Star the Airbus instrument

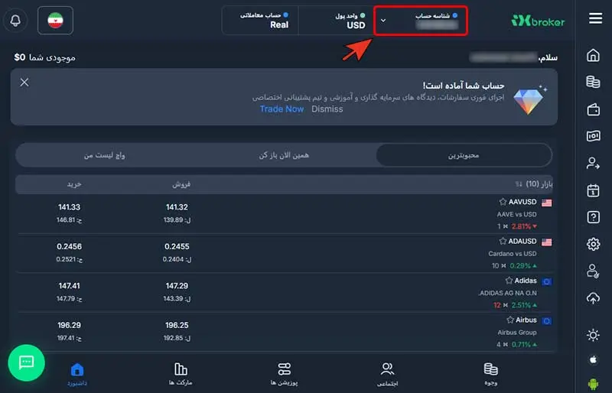510,320
